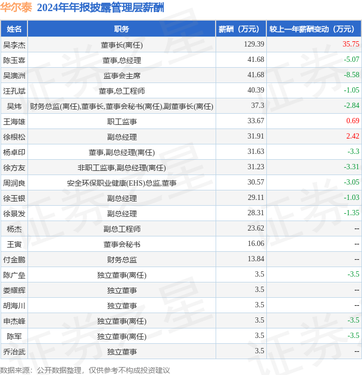
Task: Click the 职务 column header
Action: click(122, 29)
